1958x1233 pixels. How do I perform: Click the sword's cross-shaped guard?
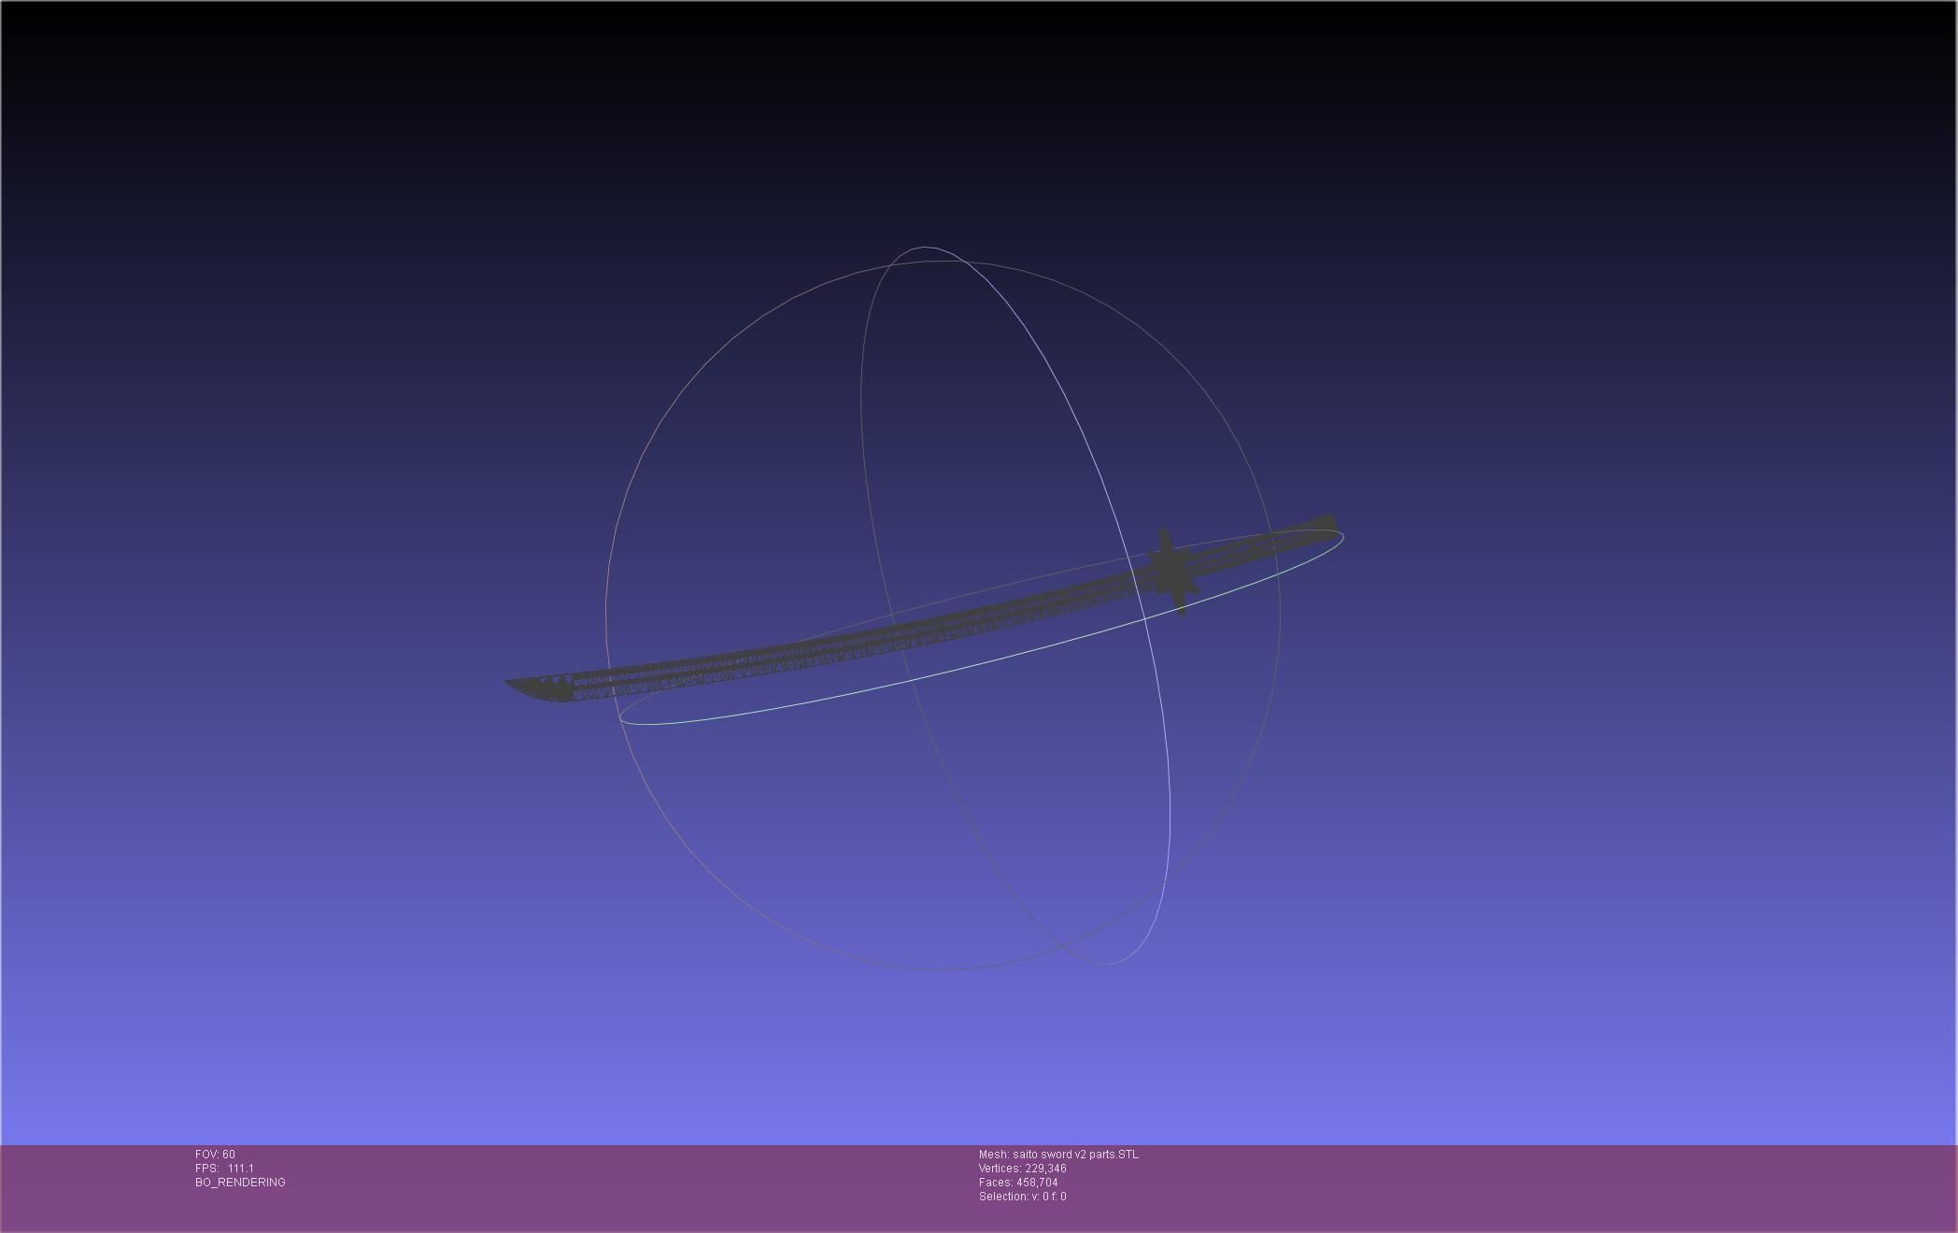[x=1171, y=570]
